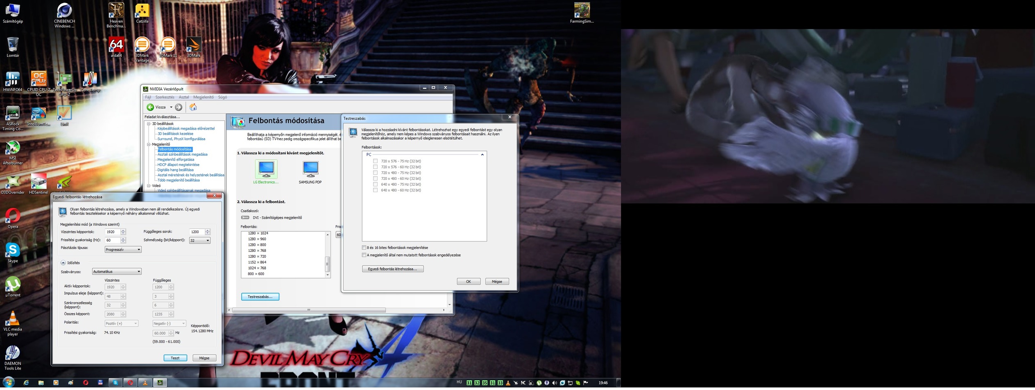The height and width of the screenshot is (390, 1035).
Task: Click the Skype taskbar button
Action: 115,383
